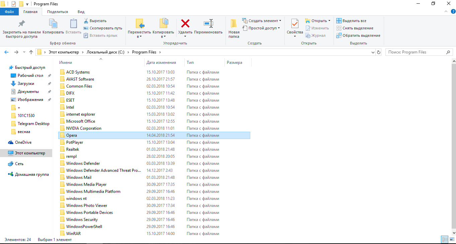456x244 pixels.
Task: Click Этот компьютер in address bar
Action: 64,52
